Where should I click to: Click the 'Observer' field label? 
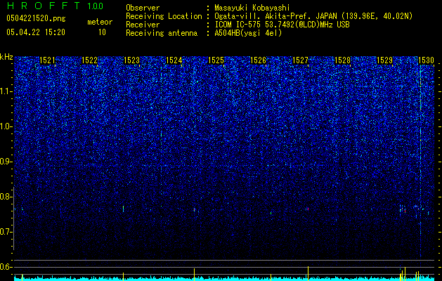pyautogui.click(x=143, y=8)
